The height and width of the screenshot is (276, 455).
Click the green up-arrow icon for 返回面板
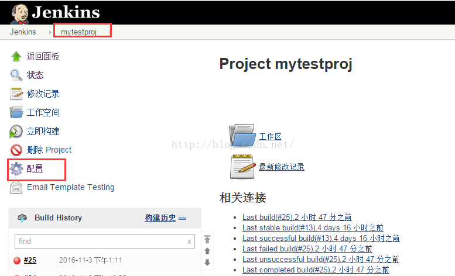tap(16, 57)
